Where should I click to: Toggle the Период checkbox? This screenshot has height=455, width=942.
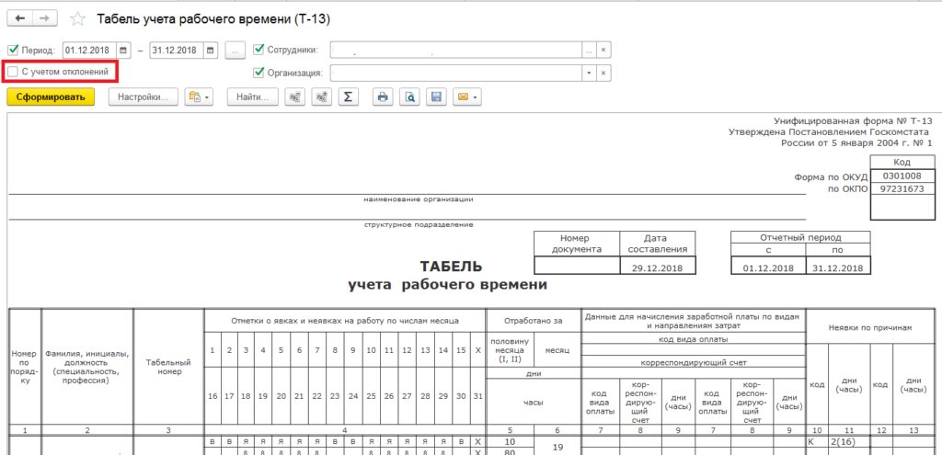(x=13, y=50)
